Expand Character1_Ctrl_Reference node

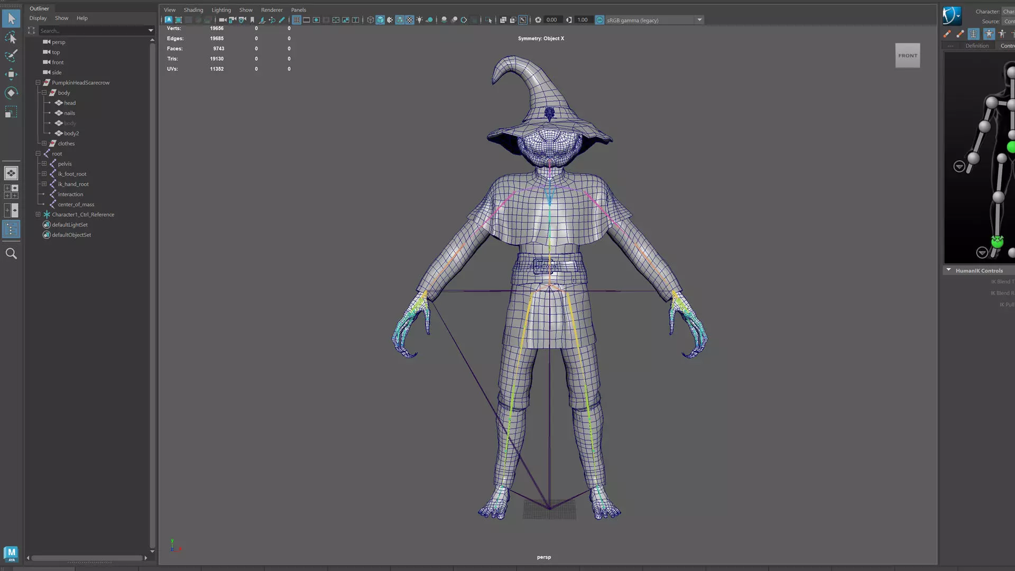click(x=38, y=215)
